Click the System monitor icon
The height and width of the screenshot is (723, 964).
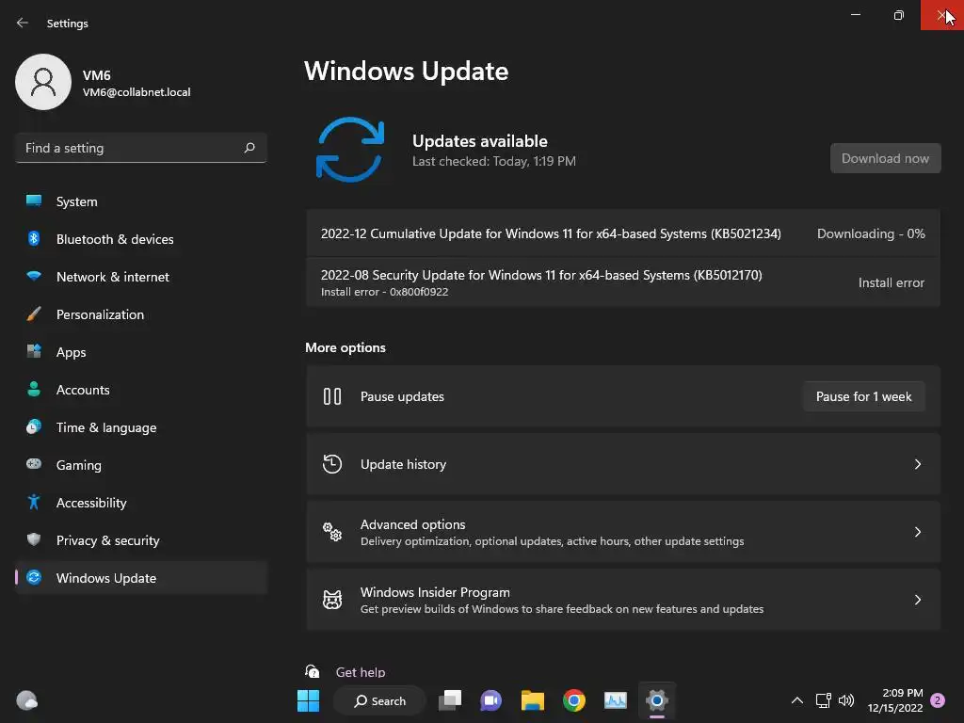coord(34,201)
